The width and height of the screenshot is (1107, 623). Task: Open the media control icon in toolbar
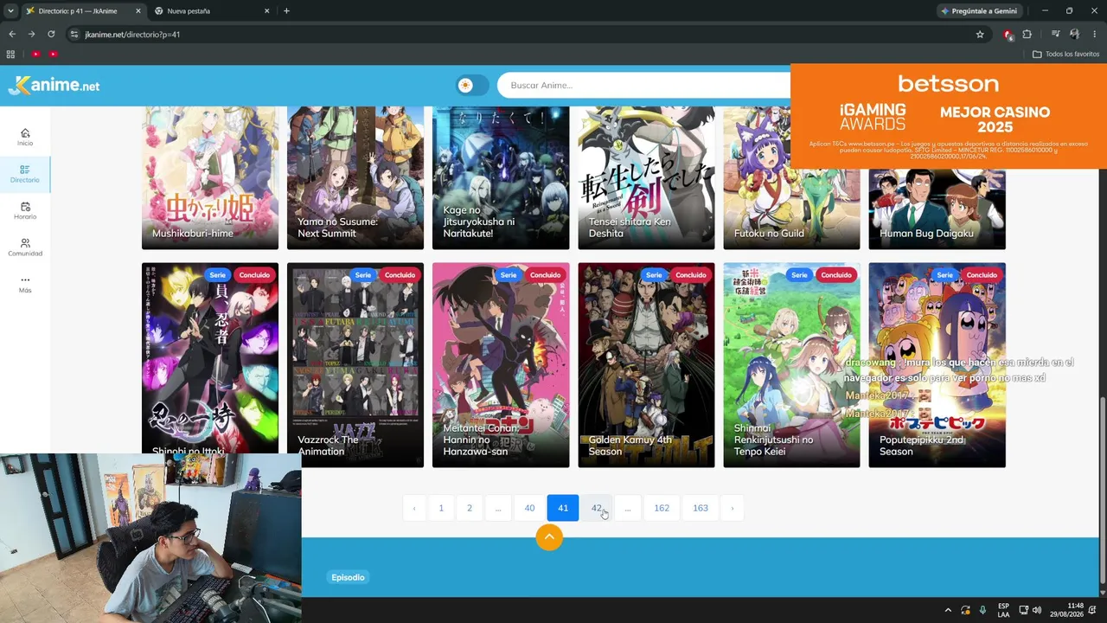coord(1056,35)
